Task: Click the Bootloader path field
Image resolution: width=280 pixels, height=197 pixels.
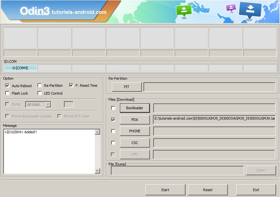Action: pos(214,108)
